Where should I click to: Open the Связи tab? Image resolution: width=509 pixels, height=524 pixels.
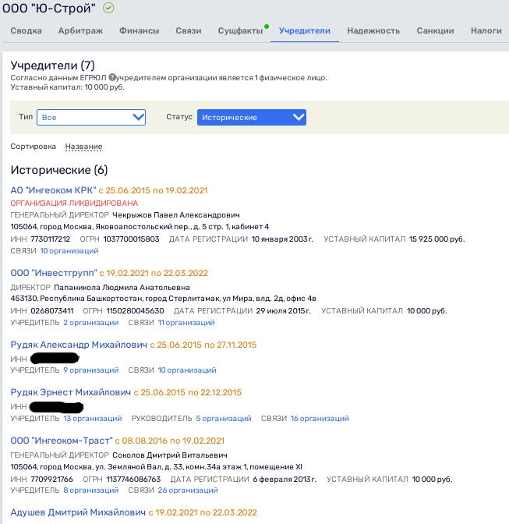188,31
